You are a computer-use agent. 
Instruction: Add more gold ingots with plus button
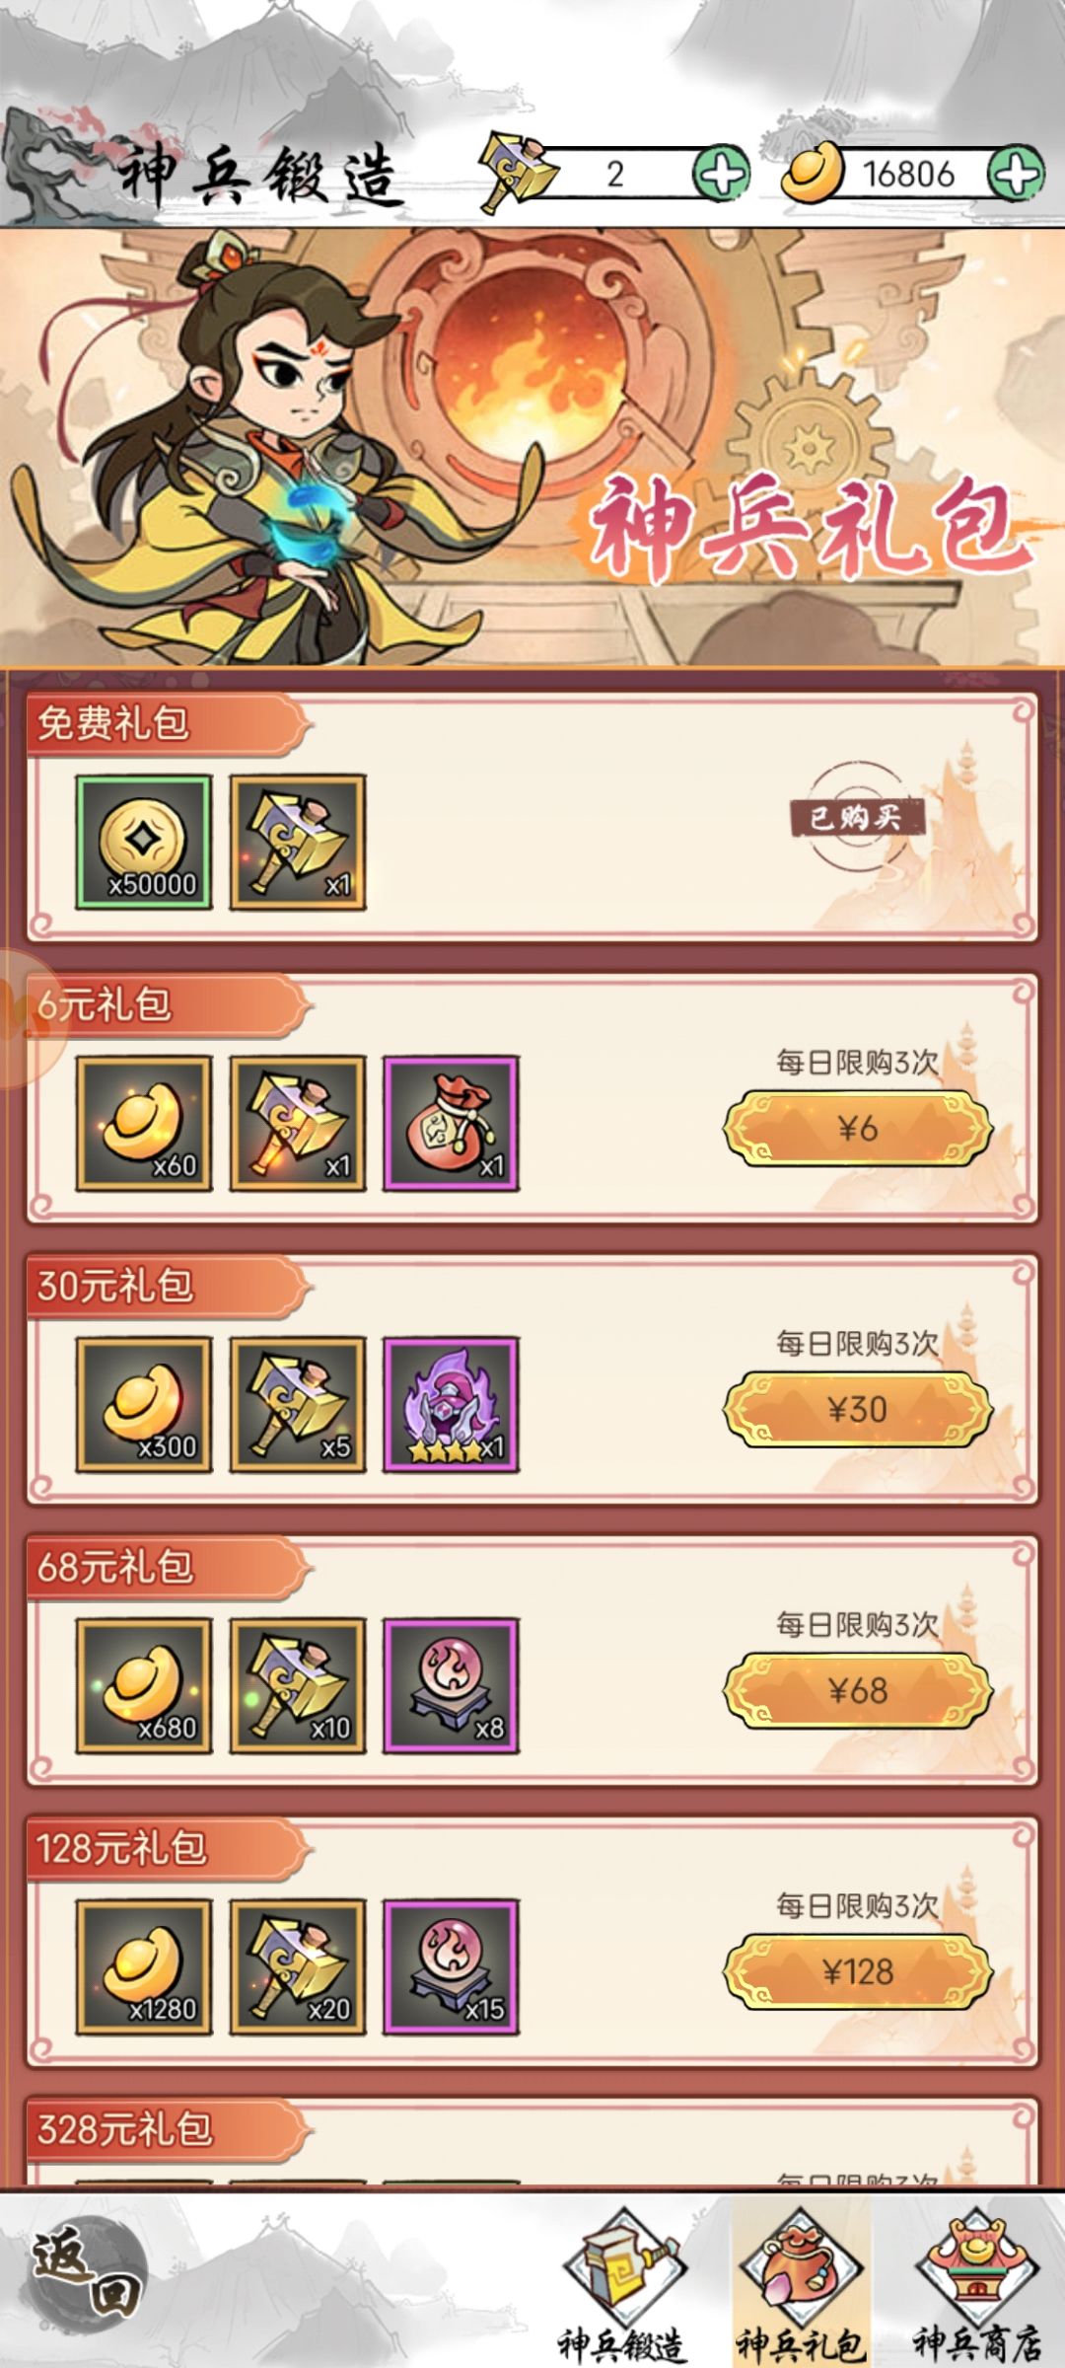point(1016,175)
